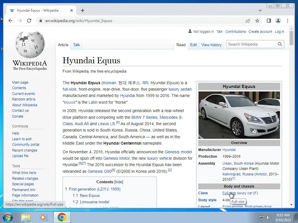Open the Edit tab
The height and width of the screenshot is (223, 298).
pyautogui.click(x=194, y=45)
